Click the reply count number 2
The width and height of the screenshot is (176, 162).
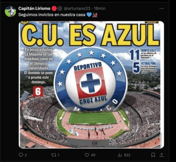point(26,155)
